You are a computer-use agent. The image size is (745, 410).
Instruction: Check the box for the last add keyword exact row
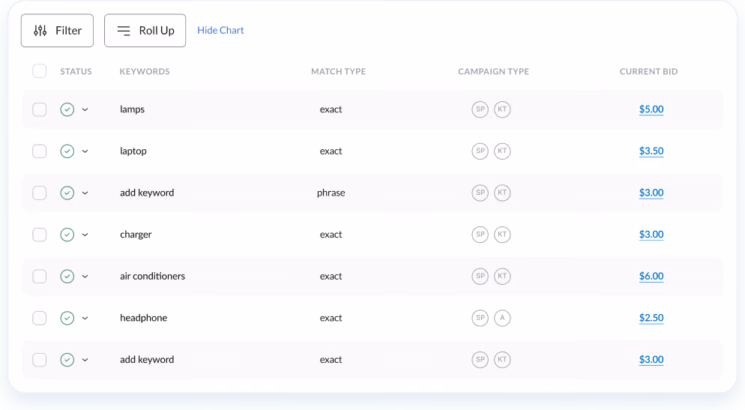click(40, 360)
